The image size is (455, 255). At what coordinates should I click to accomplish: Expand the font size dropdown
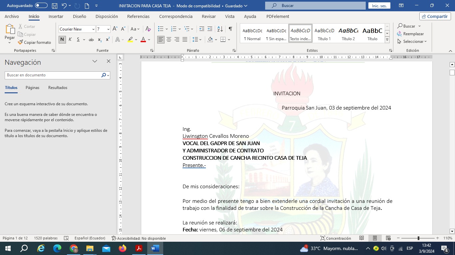click(108, 29)
